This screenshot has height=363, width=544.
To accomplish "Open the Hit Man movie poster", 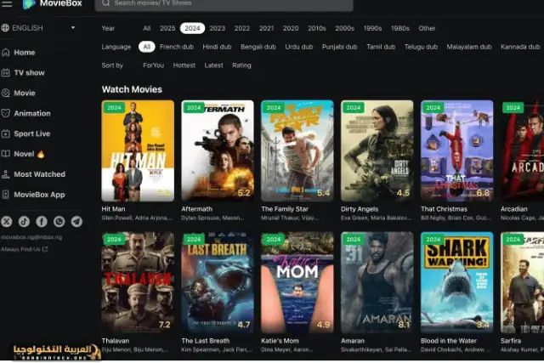I will pos(138,150).
